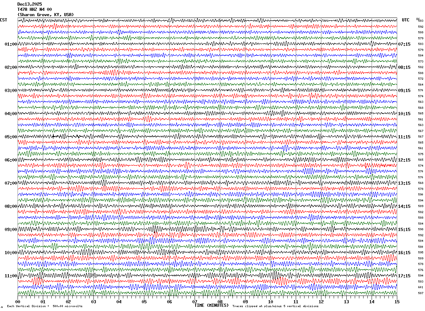This screenshot has width=425, height=311.
Task: Click the 06 minute axis tick label
Action: [169, 302]
